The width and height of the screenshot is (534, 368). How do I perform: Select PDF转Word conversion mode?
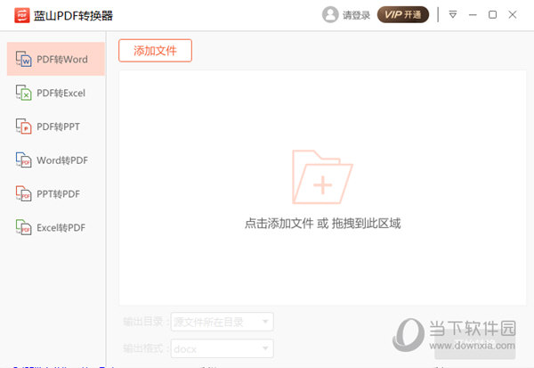53,60
